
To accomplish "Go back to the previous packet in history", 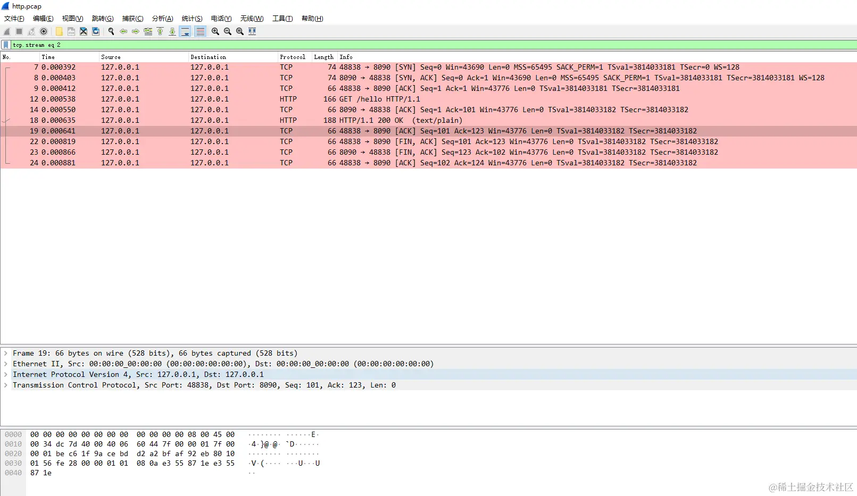I will point(123,31).
